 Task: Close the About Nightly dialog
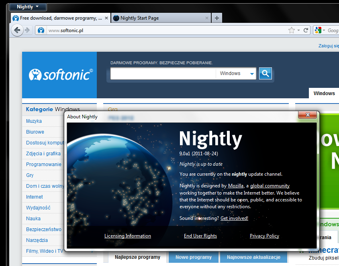point(307,115)
